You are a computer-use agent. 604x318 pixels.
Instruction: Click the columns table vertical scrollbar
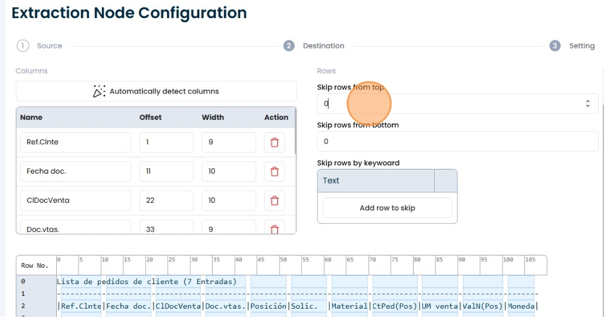(x=295, y=131)
